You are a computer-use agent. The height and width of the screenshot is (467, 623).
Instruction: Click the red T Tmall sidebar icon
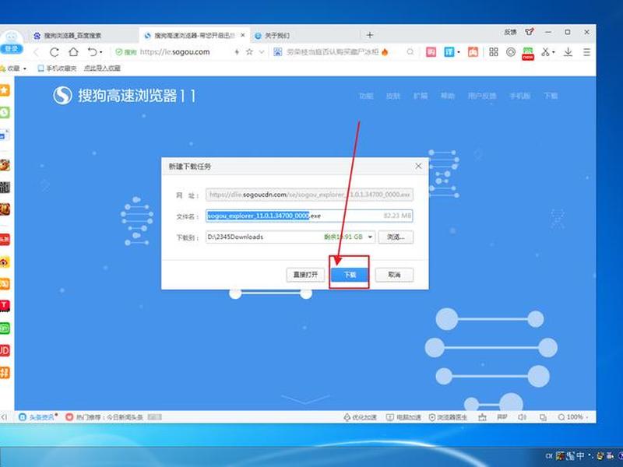pos(5,306)
